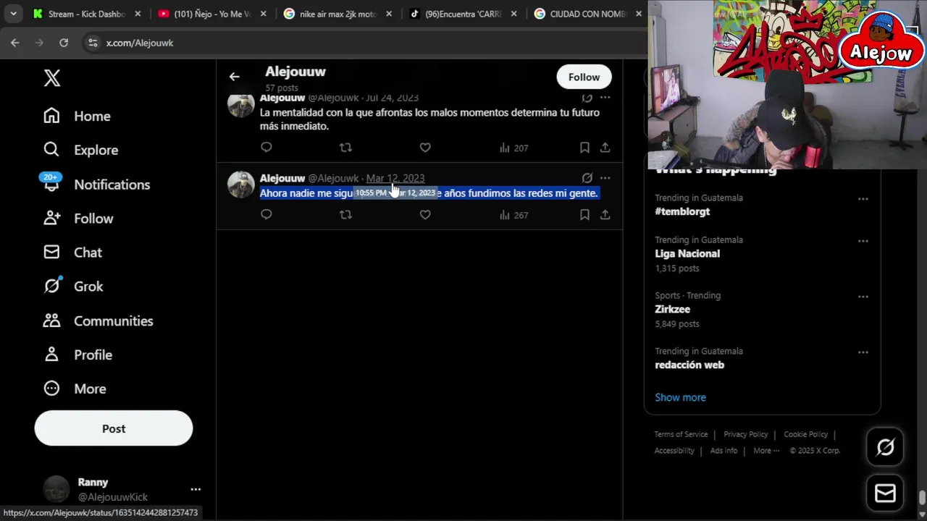Click avatar on the Jul 24 post
Viewport: 927px width, 521px height.
tap(241, 105)
